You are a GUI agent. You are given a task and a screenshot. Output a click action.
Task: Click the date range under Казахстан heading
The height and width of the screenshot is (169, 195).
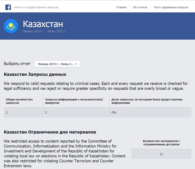45,31
